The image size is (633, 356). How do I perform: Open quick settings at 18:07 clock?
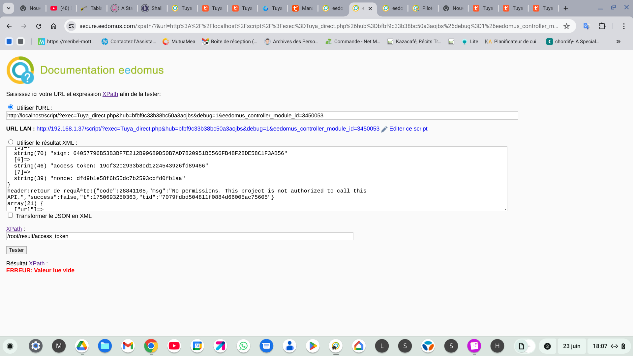609,346
